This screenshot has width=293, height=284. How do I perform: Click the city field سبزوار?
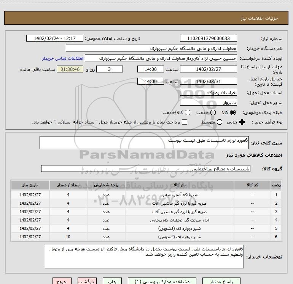[209, 103]
